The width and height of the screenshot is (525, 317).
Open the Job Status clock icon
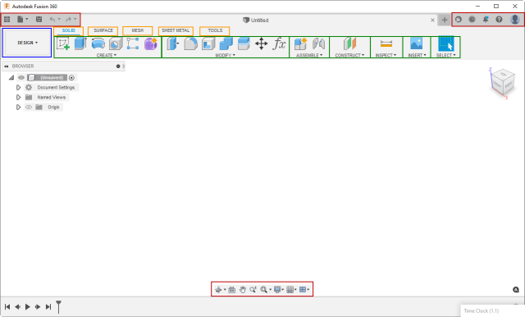pos(472,20)
